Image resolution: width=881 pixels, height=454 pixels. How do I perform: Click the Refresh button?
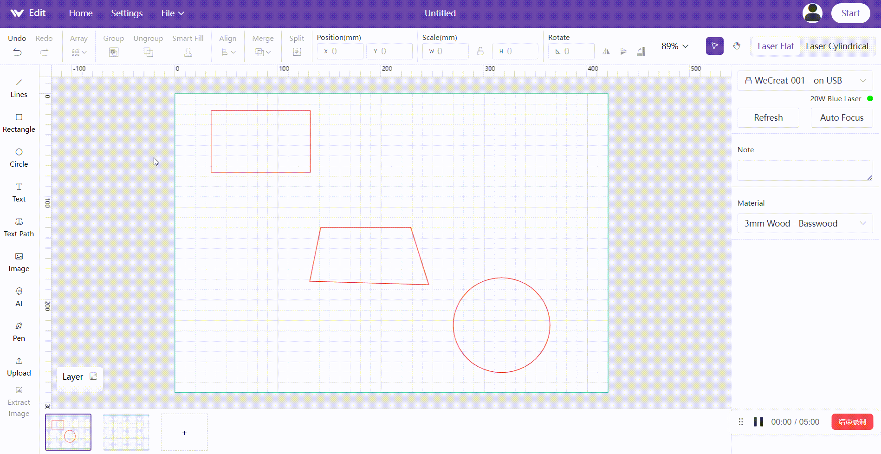click(768, 117)
